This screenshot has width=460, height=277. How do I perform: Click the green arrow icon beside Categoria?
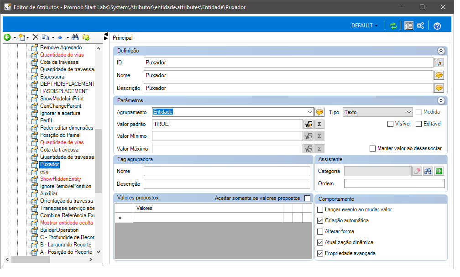pos(439,171)
